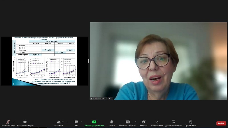228x128 pixels.
Task: Select the shared presentation slide thumbnail
Action: coord(44,61)
